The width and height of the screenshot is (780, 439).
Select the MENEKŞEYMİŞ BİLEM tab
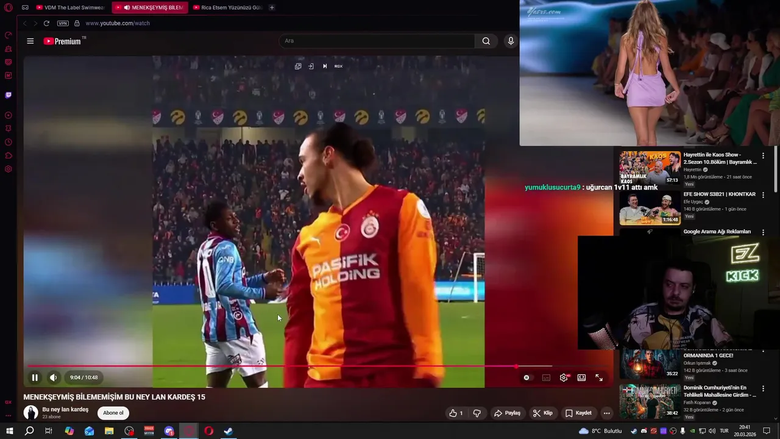(x=149, y=7)
